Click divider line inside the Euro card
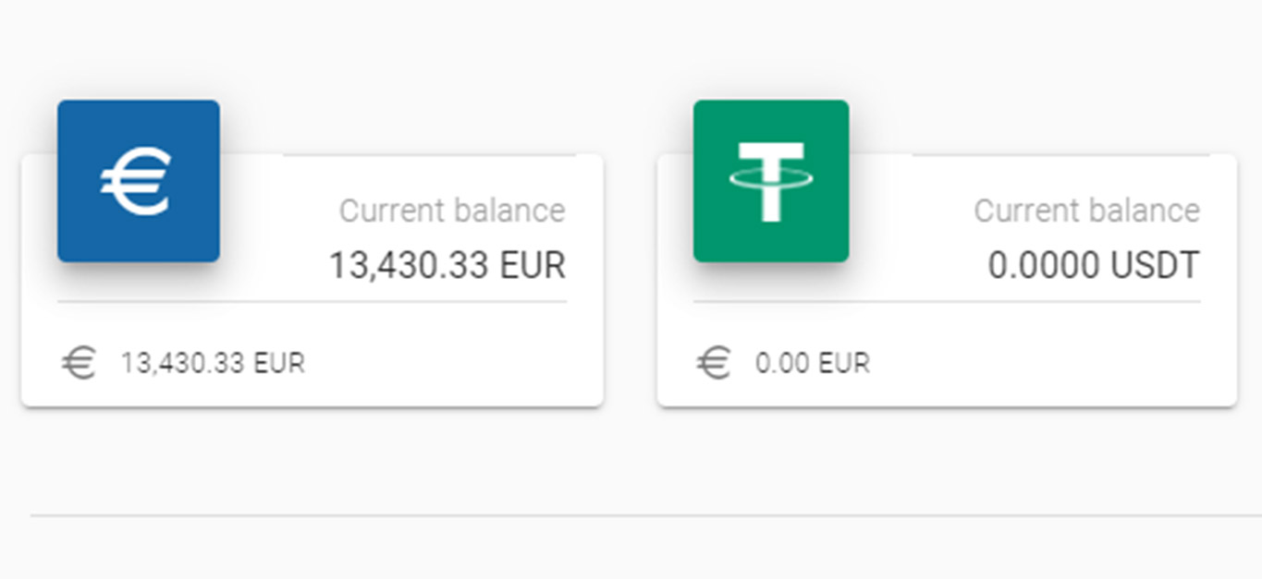 312,302
